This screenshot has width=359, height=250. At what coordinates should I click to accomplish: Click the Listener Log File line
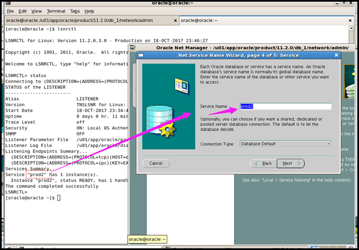click(x=67, y=146)
